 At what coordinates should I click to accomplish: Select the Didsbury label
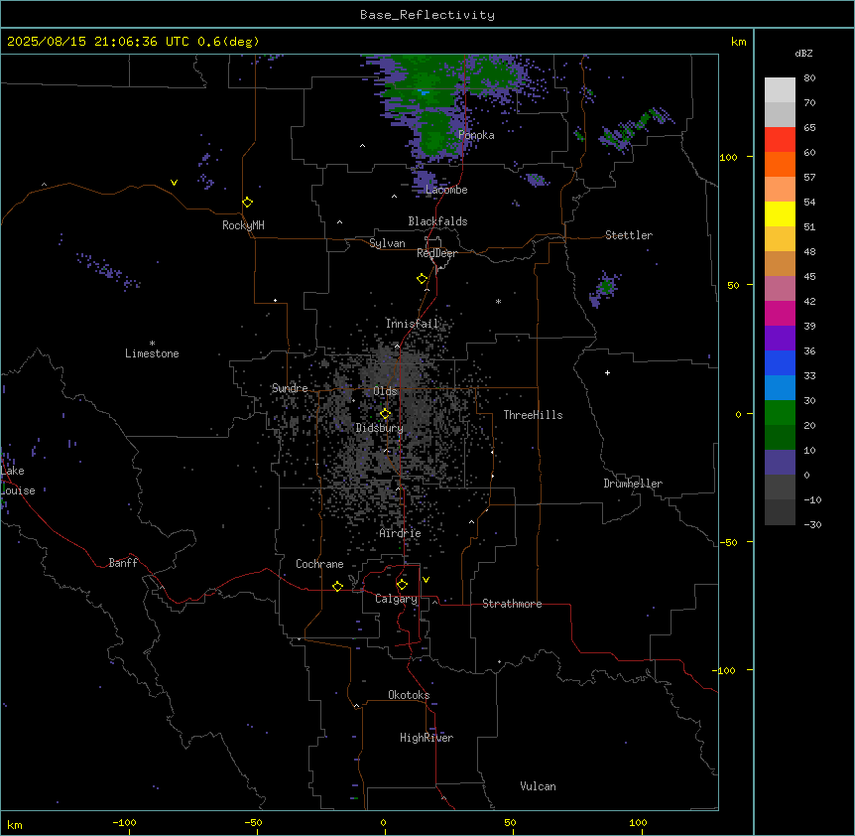[380, 428]
